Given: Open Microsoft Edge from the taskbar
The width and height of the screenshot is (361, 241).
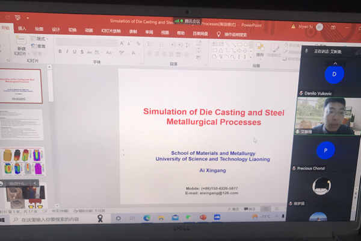Looking at the screenshot, I should point(146,218).
